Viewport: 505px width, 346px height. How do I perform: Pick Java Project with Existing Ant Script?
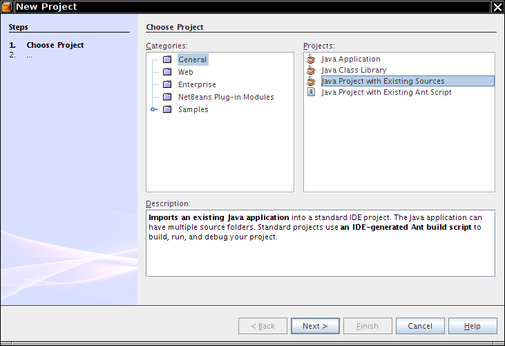pyautogui.click(x=386, y=92)
